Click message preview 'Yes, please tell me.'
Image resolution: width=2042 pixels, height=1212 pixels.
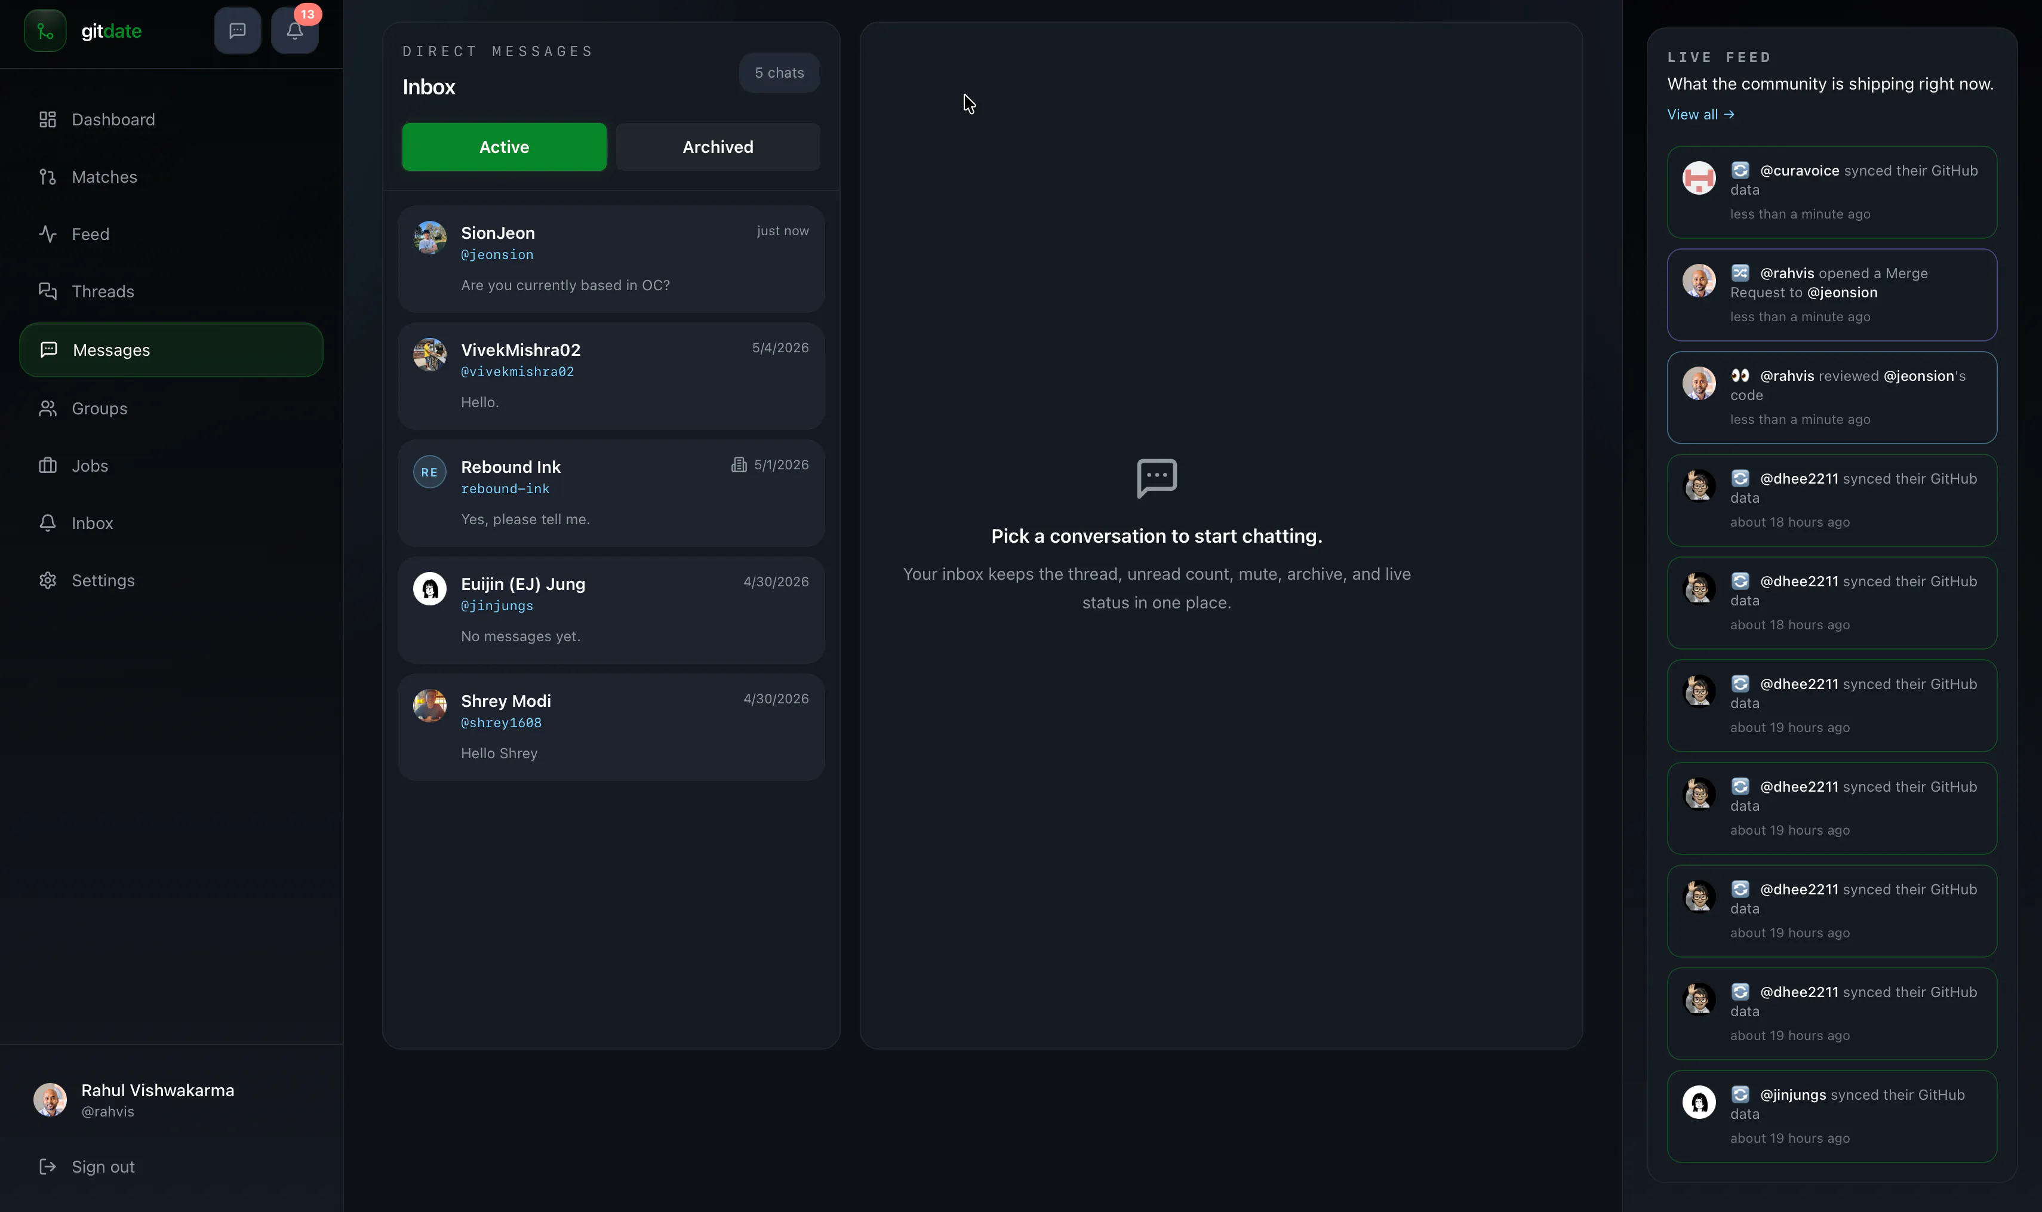click(x=525, y=519)
